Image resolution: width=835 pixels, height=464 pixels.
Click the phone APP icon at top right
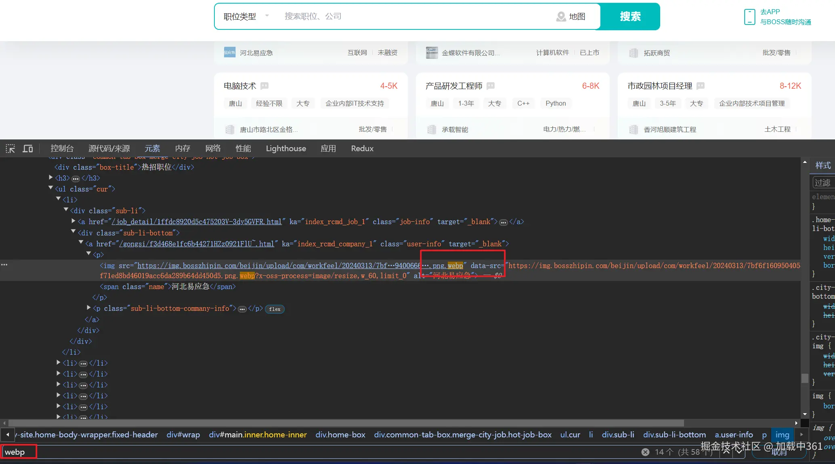coord(749,17)
